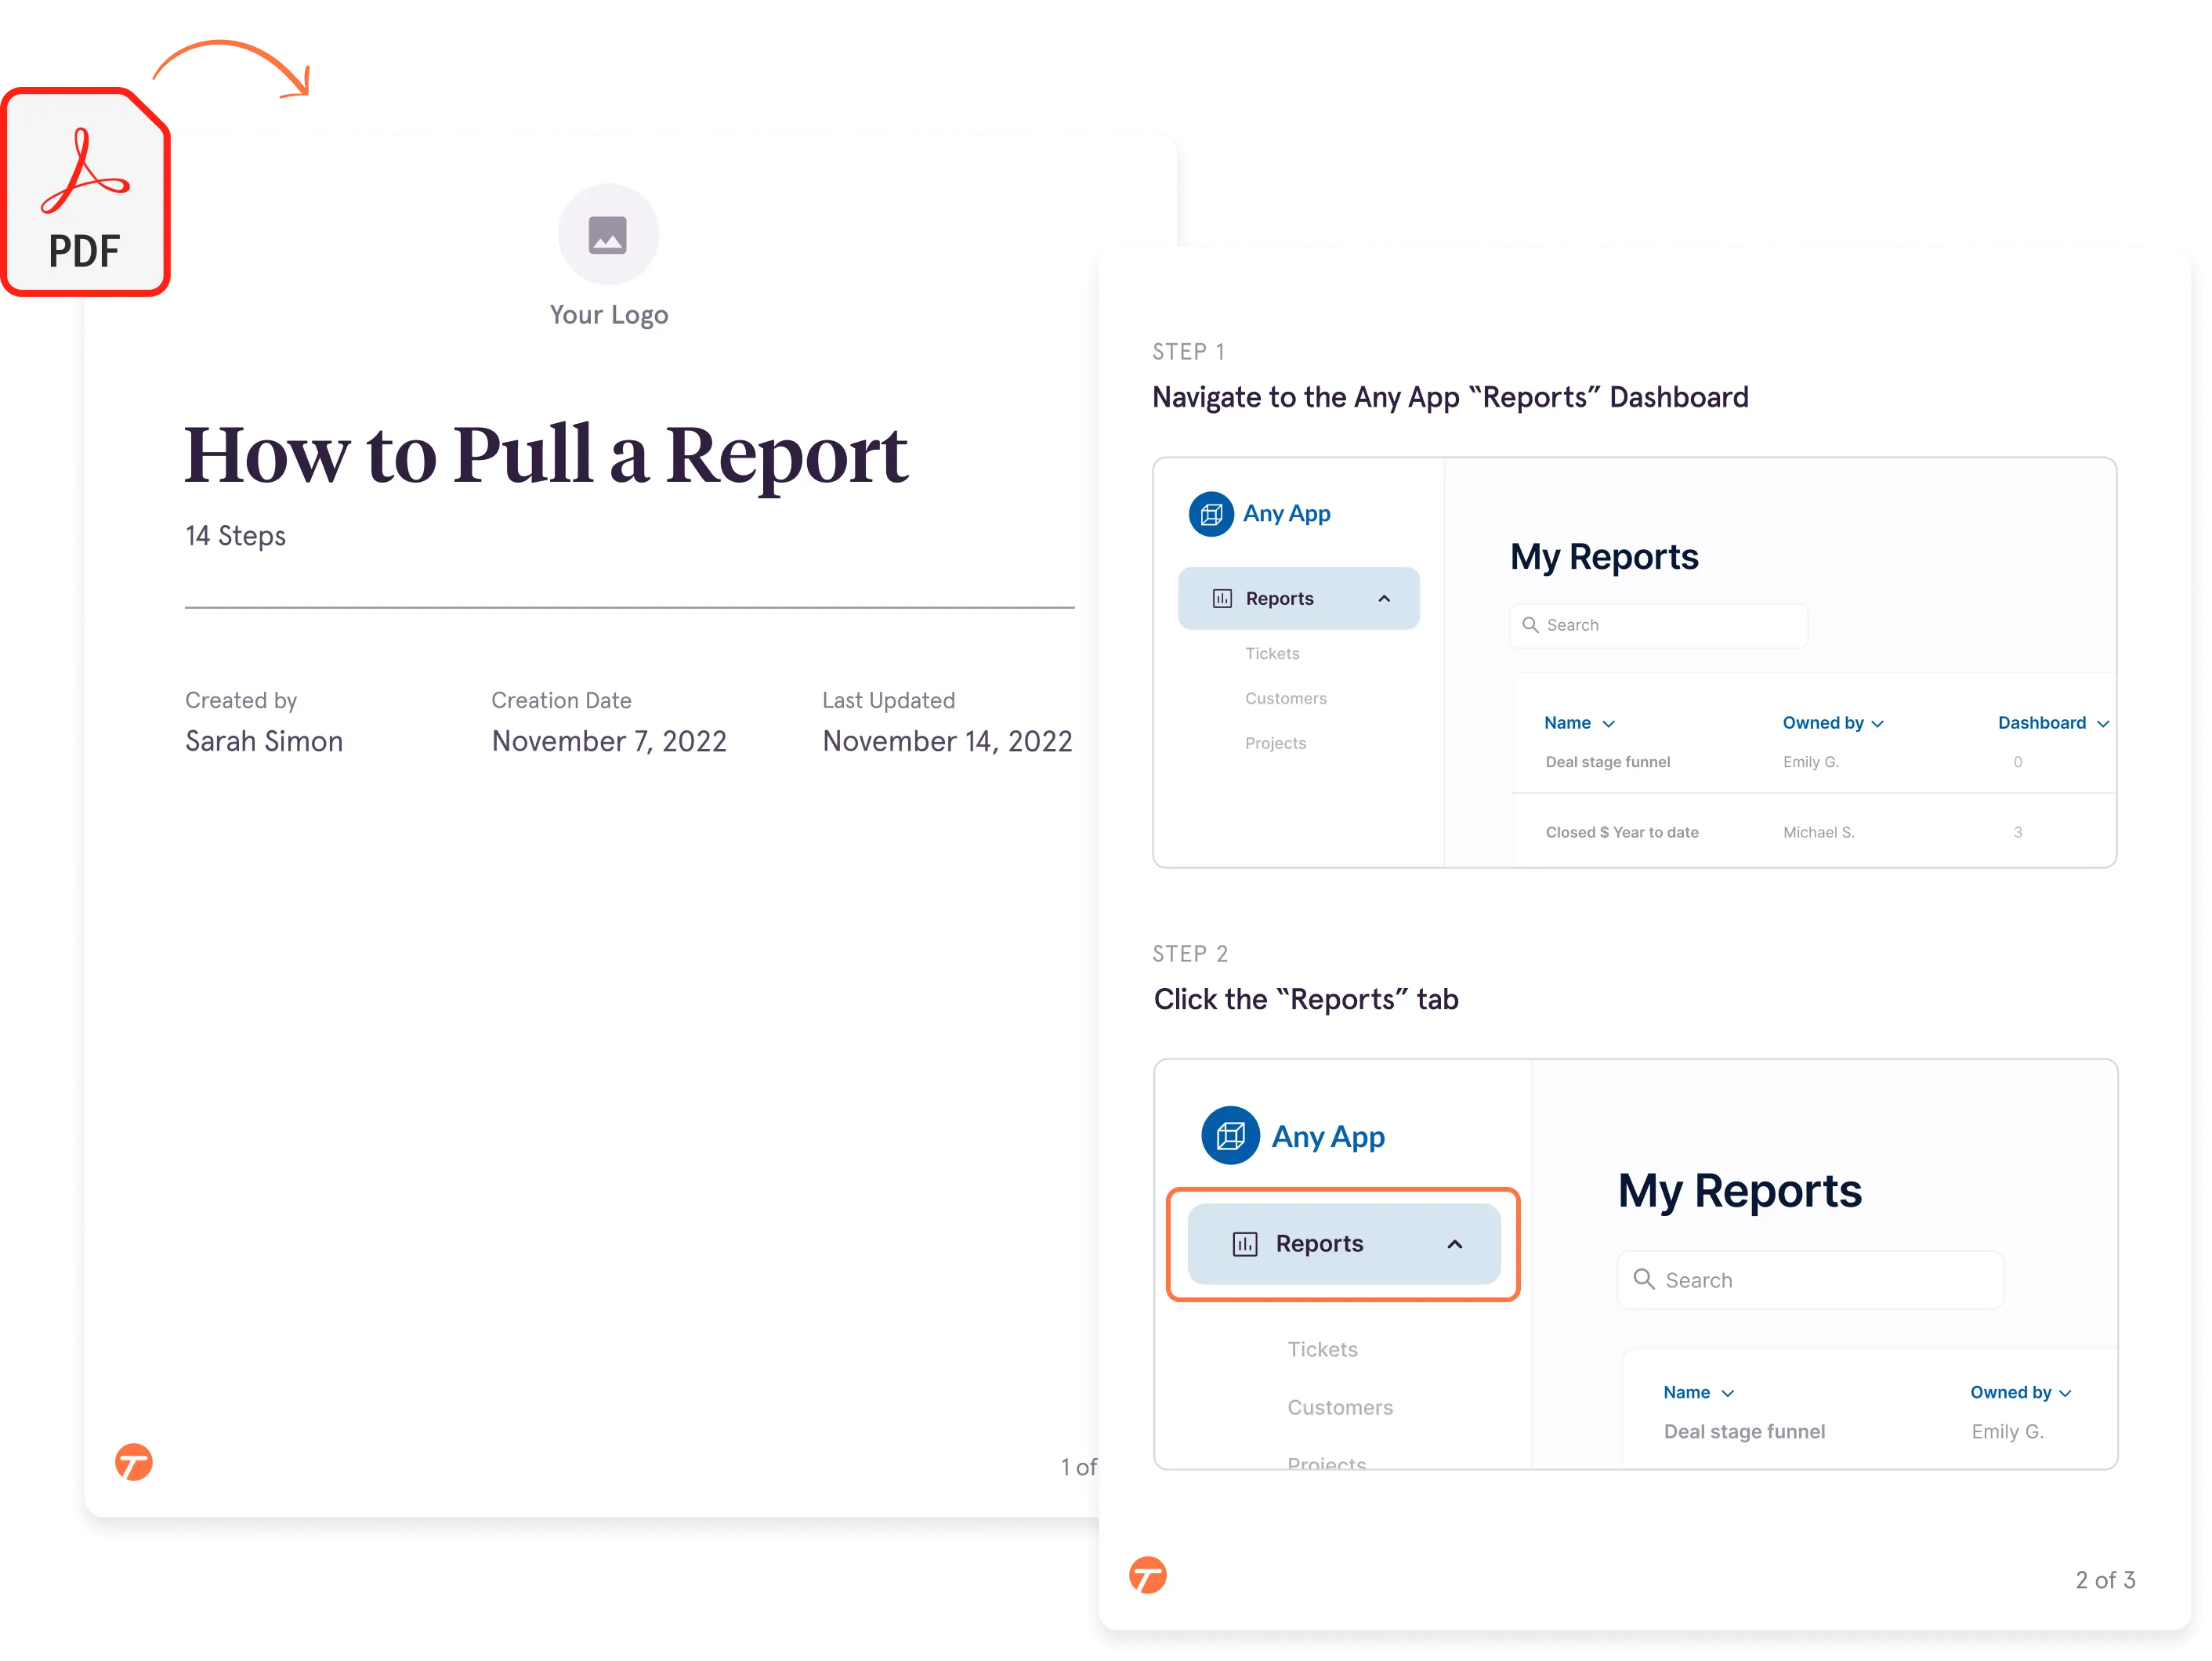The height and width of the screenshot is (1661, 2212).
Task: Click the red PDF file icon
Action: point(86,192)
